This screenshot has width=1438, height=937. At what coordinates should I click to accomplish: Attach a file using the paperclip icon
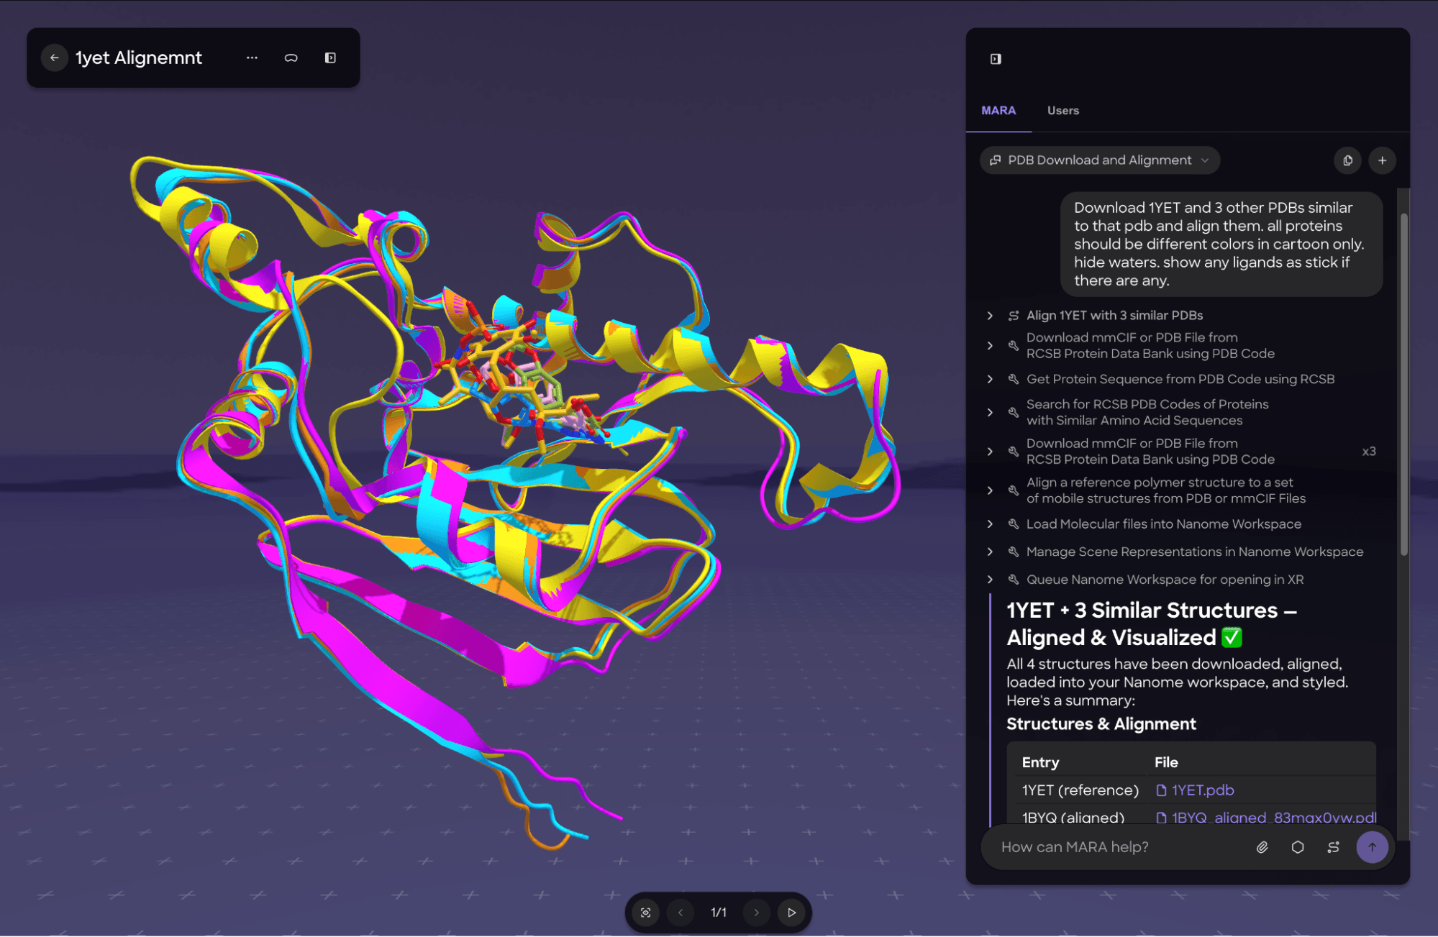tap(1262, 847)
